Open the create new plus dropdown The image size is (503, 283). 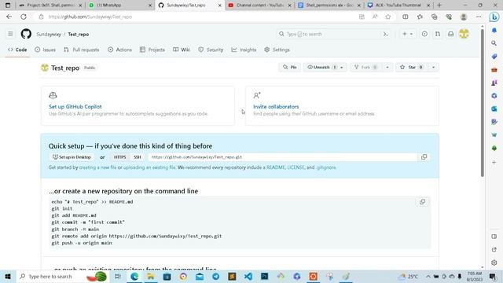click(x=407, y=34)
